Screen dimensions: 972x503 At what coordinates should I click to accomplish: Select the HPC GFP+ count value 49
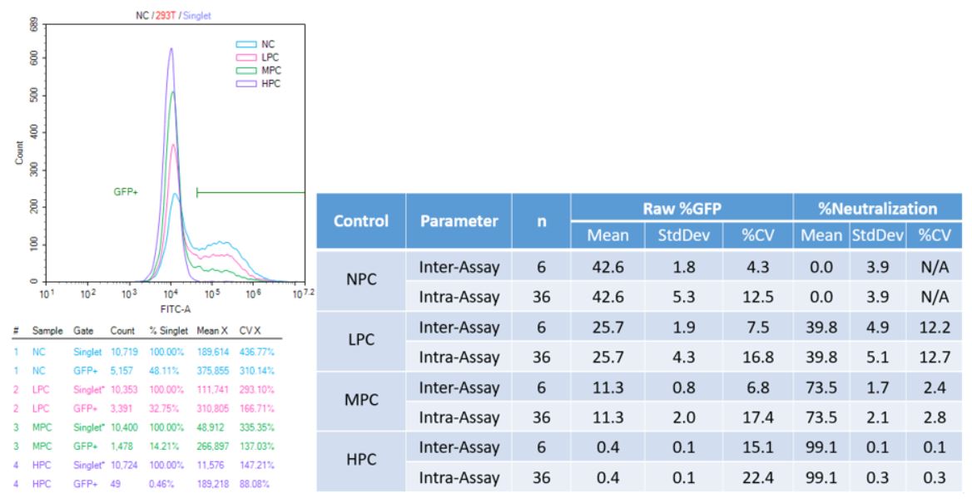(x=116, y=482)
